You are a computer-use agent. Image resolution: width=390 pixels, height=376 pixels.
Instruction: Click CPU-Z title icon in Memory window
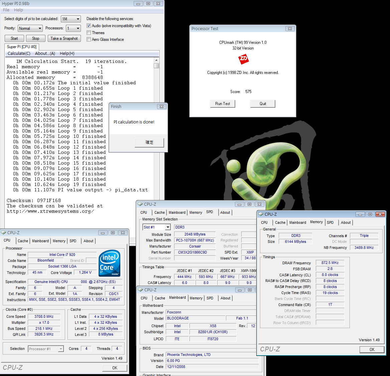click(261, 214)
